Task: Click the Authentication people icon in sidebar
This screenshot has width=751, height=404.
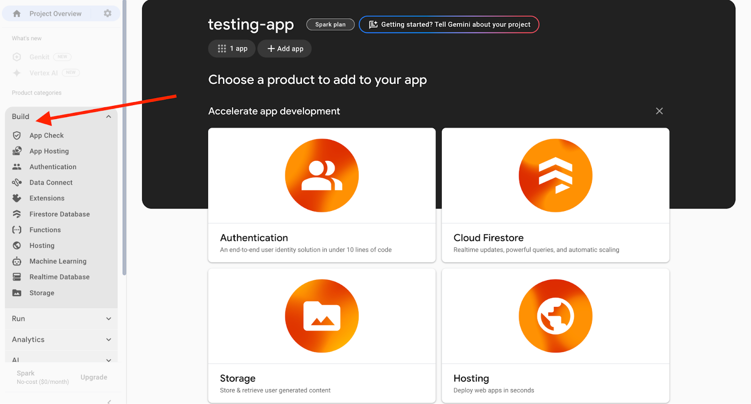Action: 17,167
